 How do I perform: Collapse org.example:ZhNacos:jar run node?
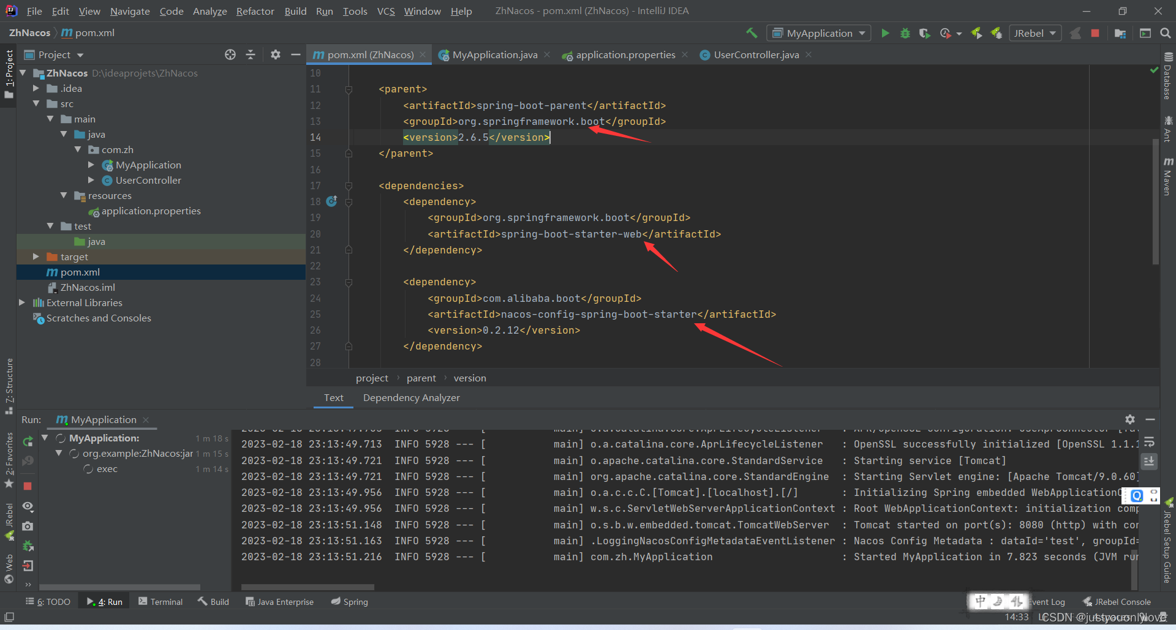pos(59,453)
